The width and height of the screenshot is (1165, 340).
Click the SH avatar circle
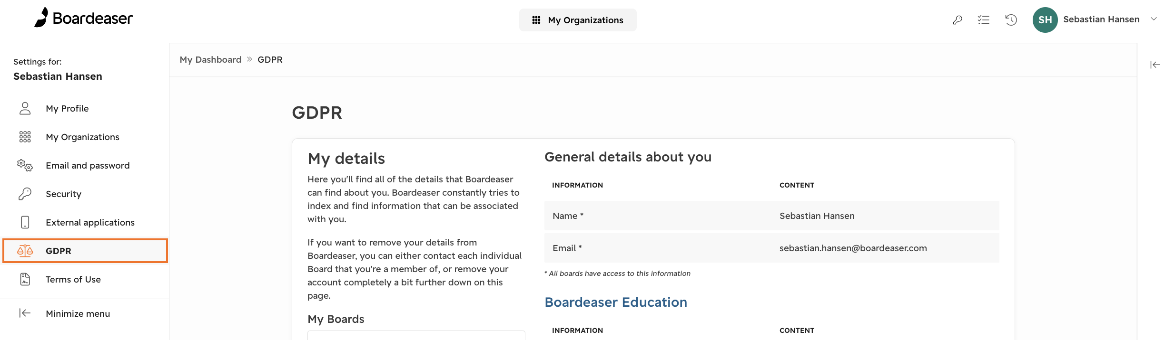1045,20
